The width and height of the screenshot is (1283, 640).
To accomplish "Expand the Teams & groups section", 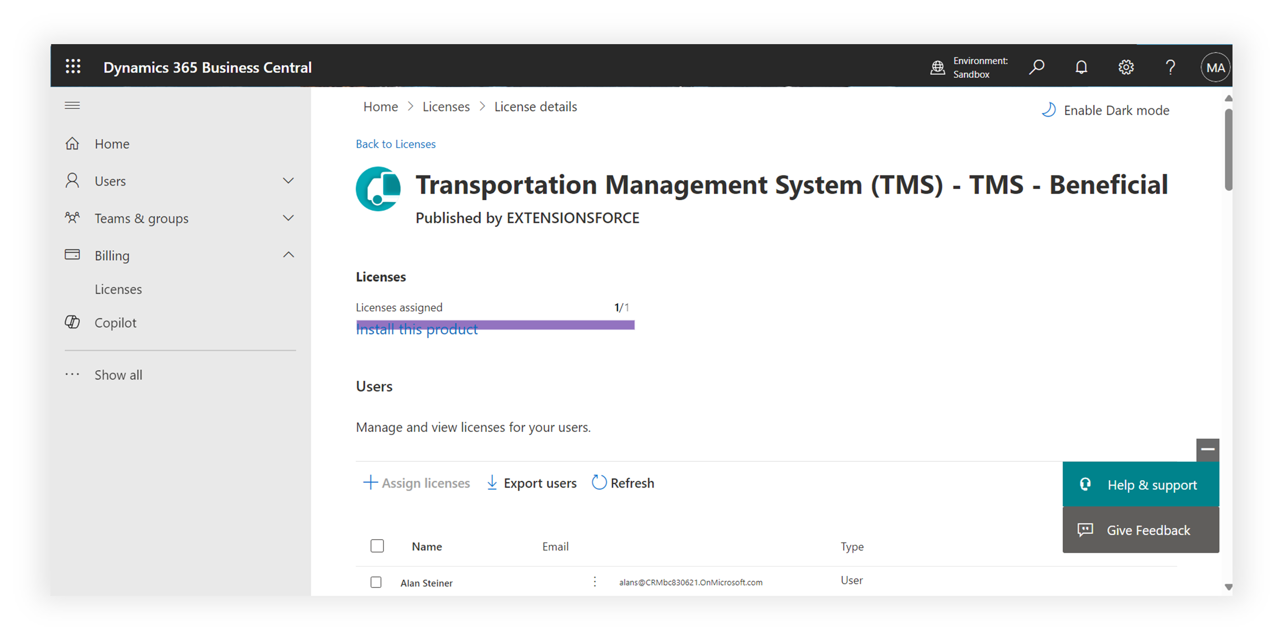I will [288, 218].
